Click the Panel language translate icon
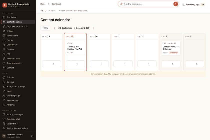210x140 pixels. click(x=183, y=5)
